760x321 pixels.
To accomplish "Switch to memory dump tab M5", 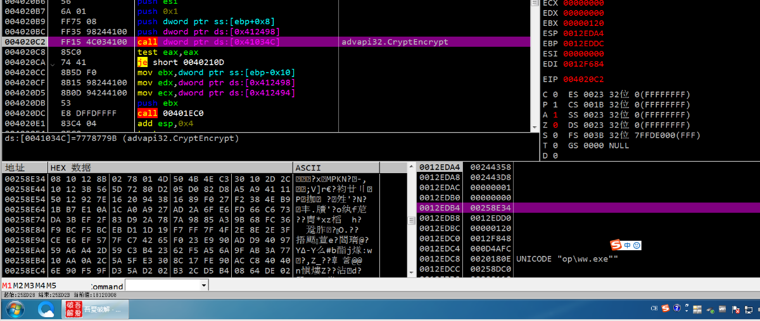I will tap(51, 286).
